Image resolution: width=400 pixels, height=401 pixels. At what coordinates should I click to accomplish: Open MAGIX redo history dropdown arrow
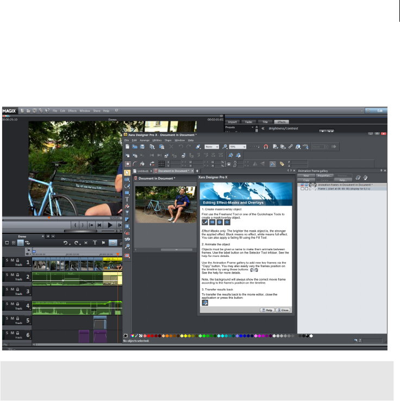point(80,244)
